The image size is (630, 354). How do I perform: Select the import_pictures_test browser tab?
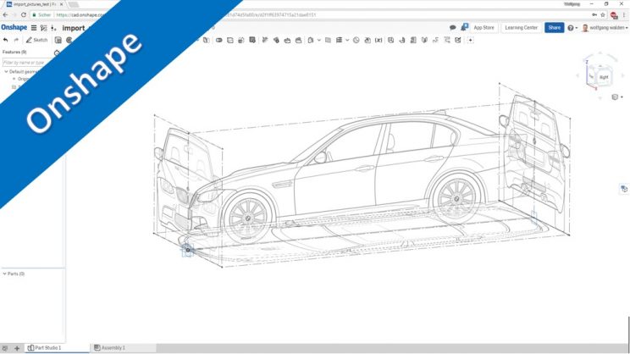pos(35,4)
